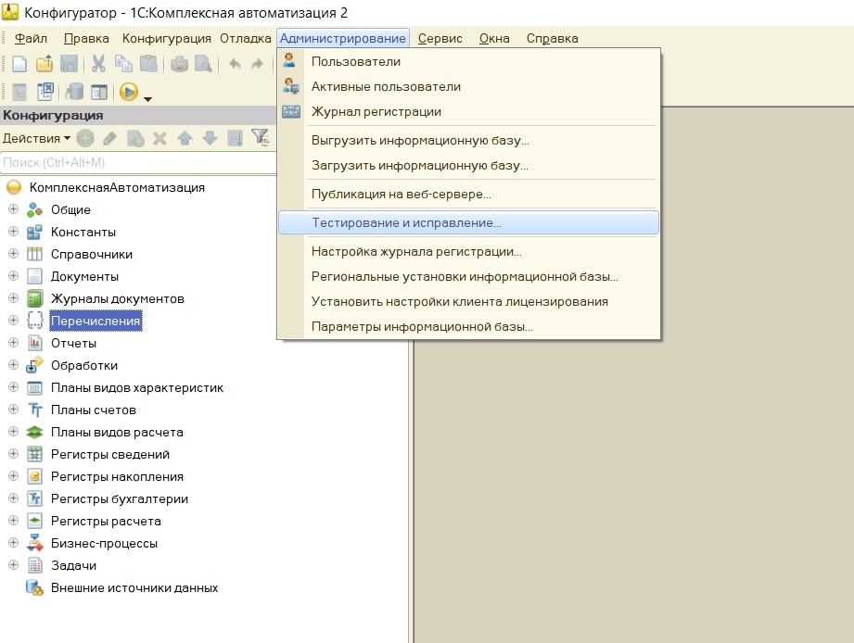Select Пользователи menu entry

468,61
